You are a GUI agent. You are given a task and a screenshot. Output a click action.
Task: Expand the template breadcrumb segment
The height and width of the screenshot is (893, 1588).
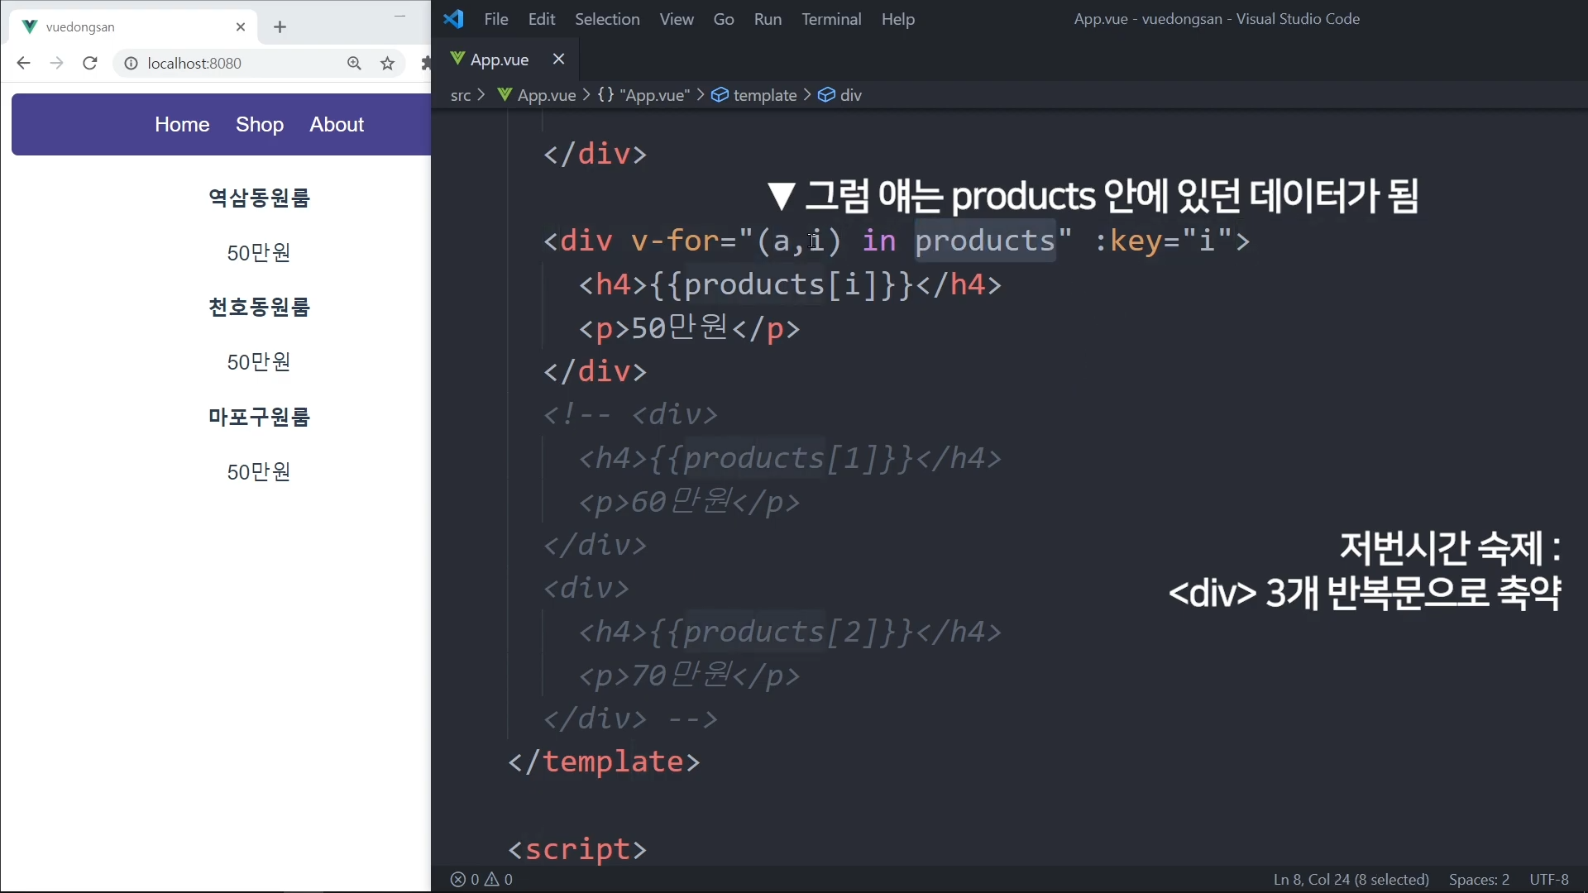click(763, 95)
